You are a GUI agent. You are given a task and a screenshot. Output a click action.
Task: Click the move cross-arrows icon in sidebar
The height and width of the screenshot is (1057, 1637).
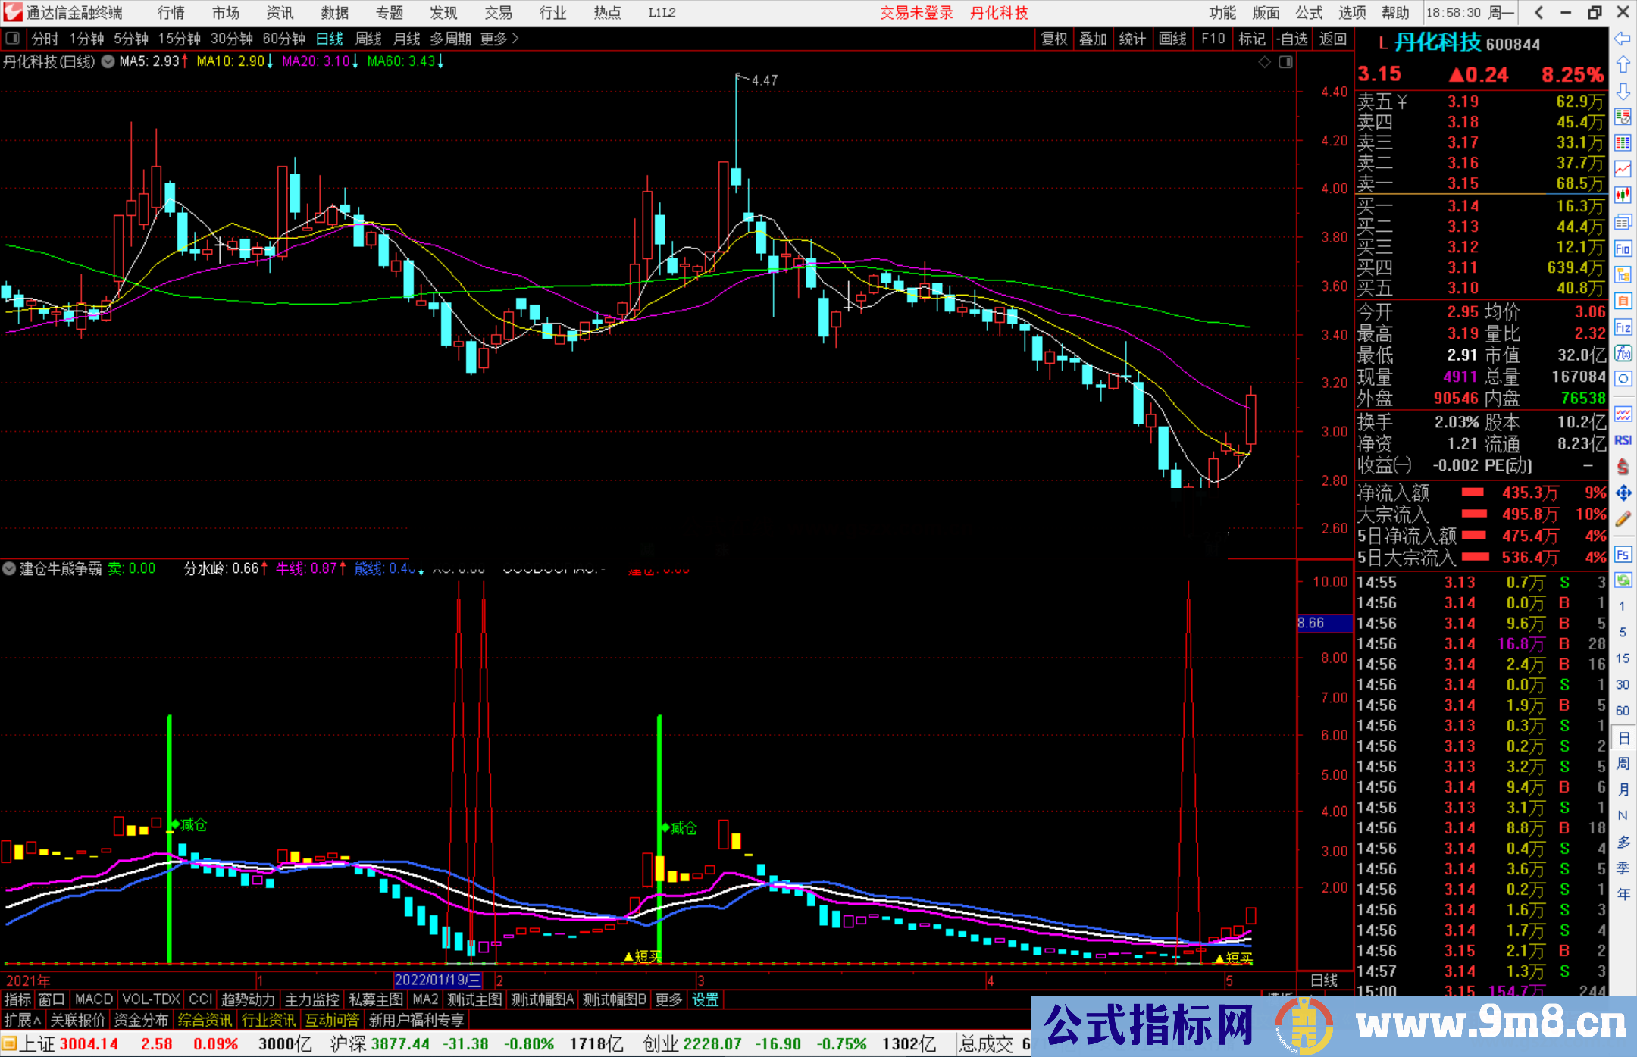1623,493
